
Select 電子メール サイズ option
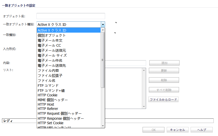pos(69,55)
